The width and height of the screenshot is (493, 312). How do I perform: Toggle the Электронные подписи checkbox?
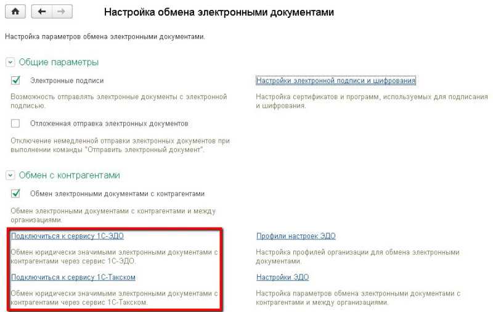click(x=15, y=81)
